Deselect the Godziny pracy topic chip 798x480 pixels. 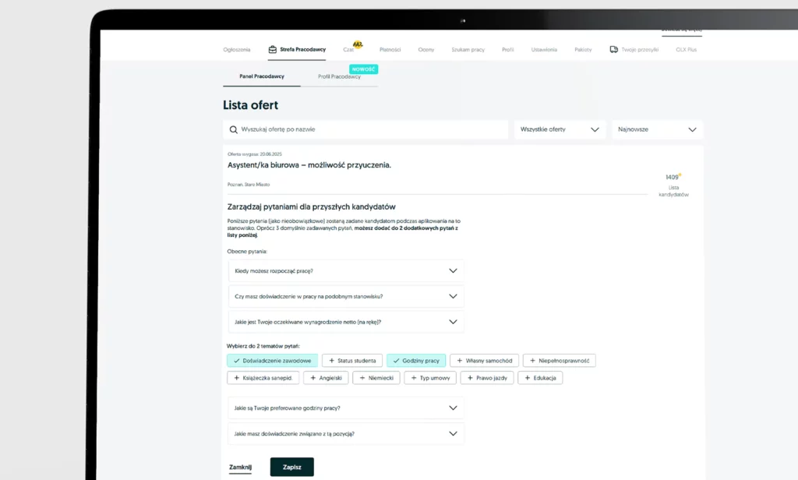[x=415, y=361]
